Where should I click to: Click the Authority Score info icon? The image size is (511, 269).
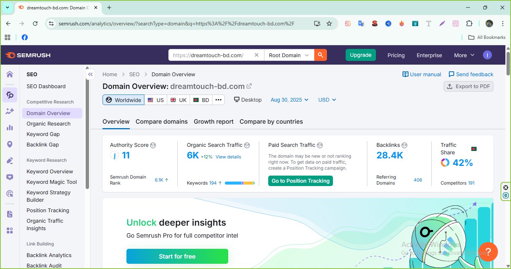(x=153, y=145)
